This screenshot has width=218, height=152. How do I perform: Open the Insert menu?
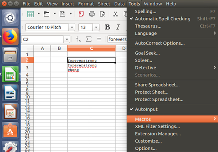(68, 4)
